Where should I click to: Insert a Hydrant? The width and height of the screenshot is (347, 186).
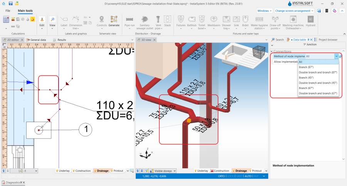point(310,22)
